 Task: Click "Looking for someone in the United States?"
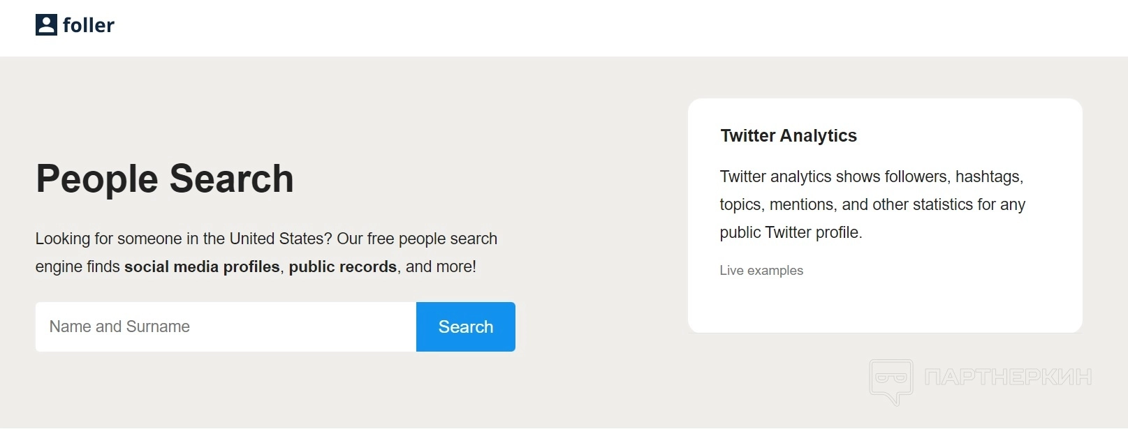point(184,239)
